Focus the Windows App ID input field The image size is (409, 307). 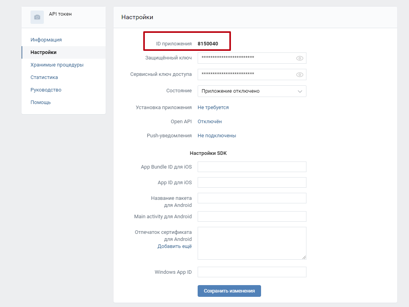pyautogui.click(x=252, y=272)
